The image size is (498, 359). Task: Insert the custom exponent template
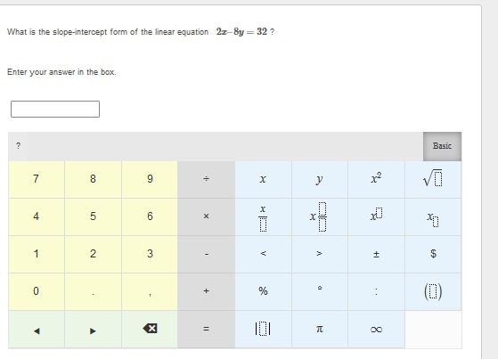coord(376,216)
